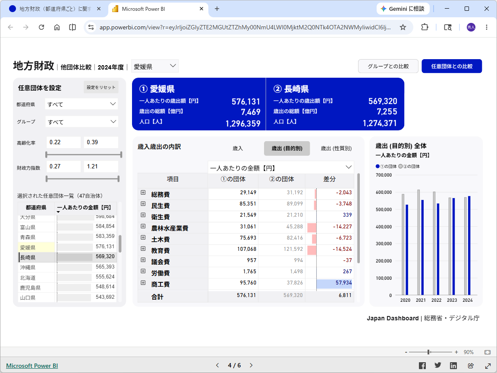The image size is (497, 373).
Task: Expand the 議会費 row
Action: tap(143, 260)
